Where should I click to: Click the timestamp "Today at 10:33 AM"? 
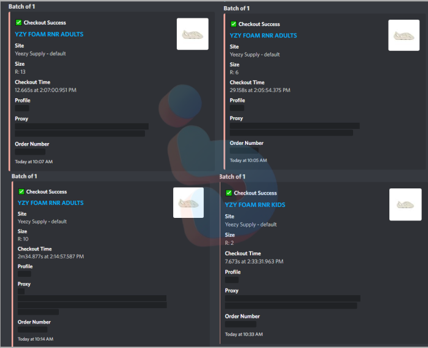click(x=244, y=334)
